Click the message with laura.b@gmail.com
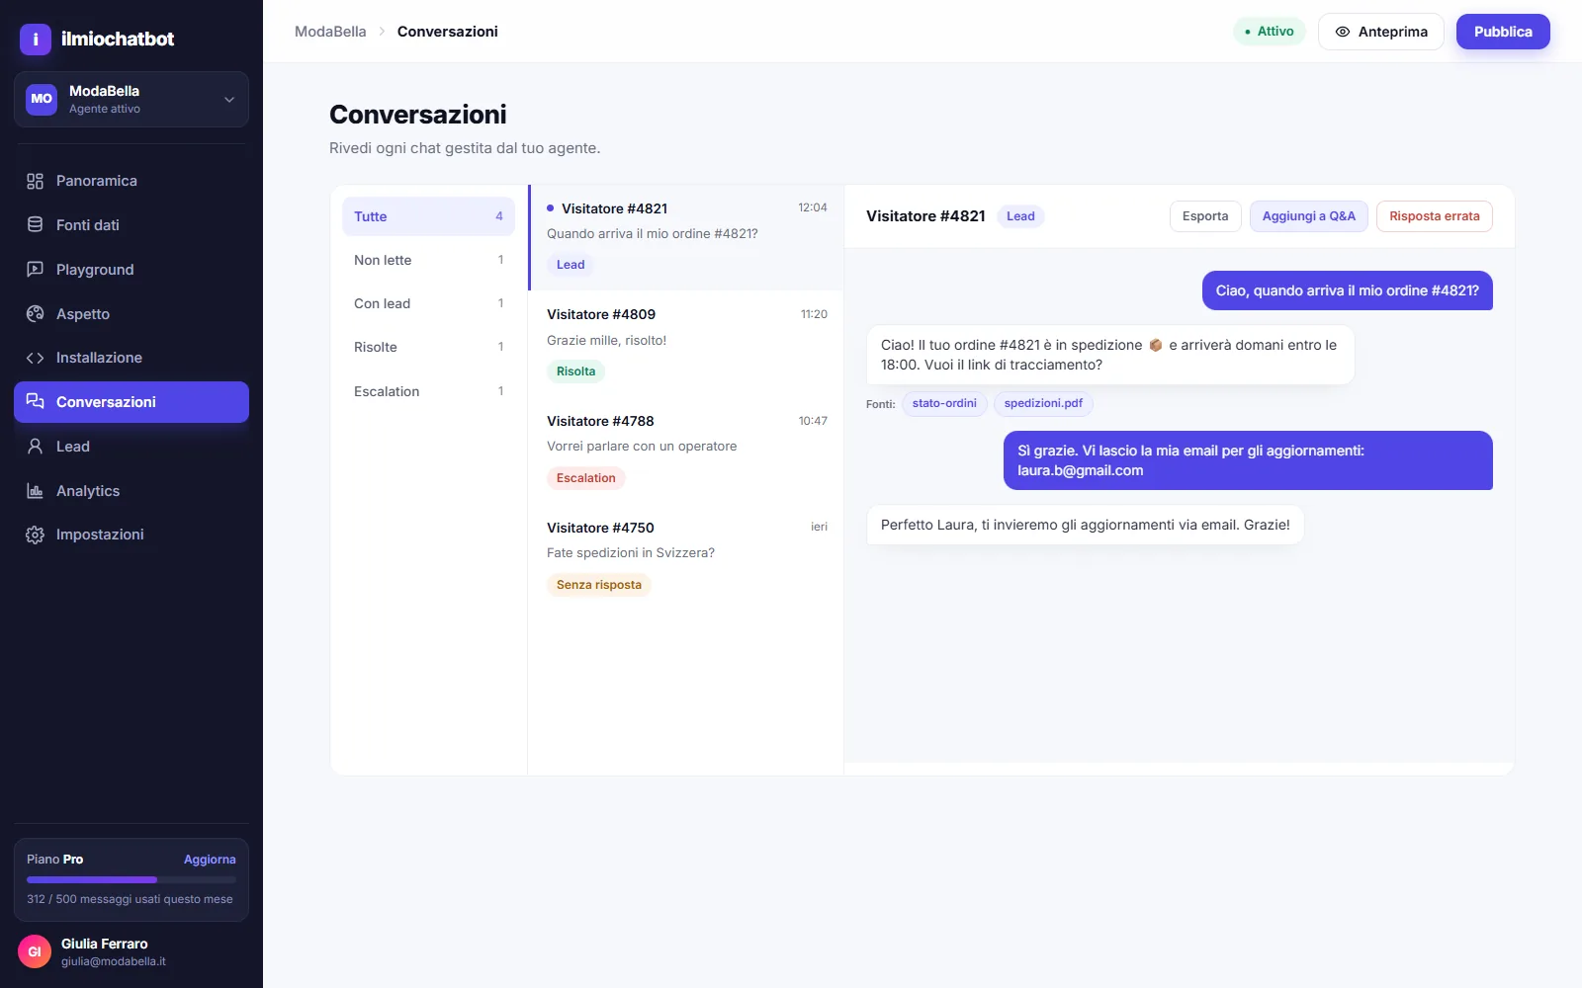Screen dimensions: 1582x988 coord(1248,460)
